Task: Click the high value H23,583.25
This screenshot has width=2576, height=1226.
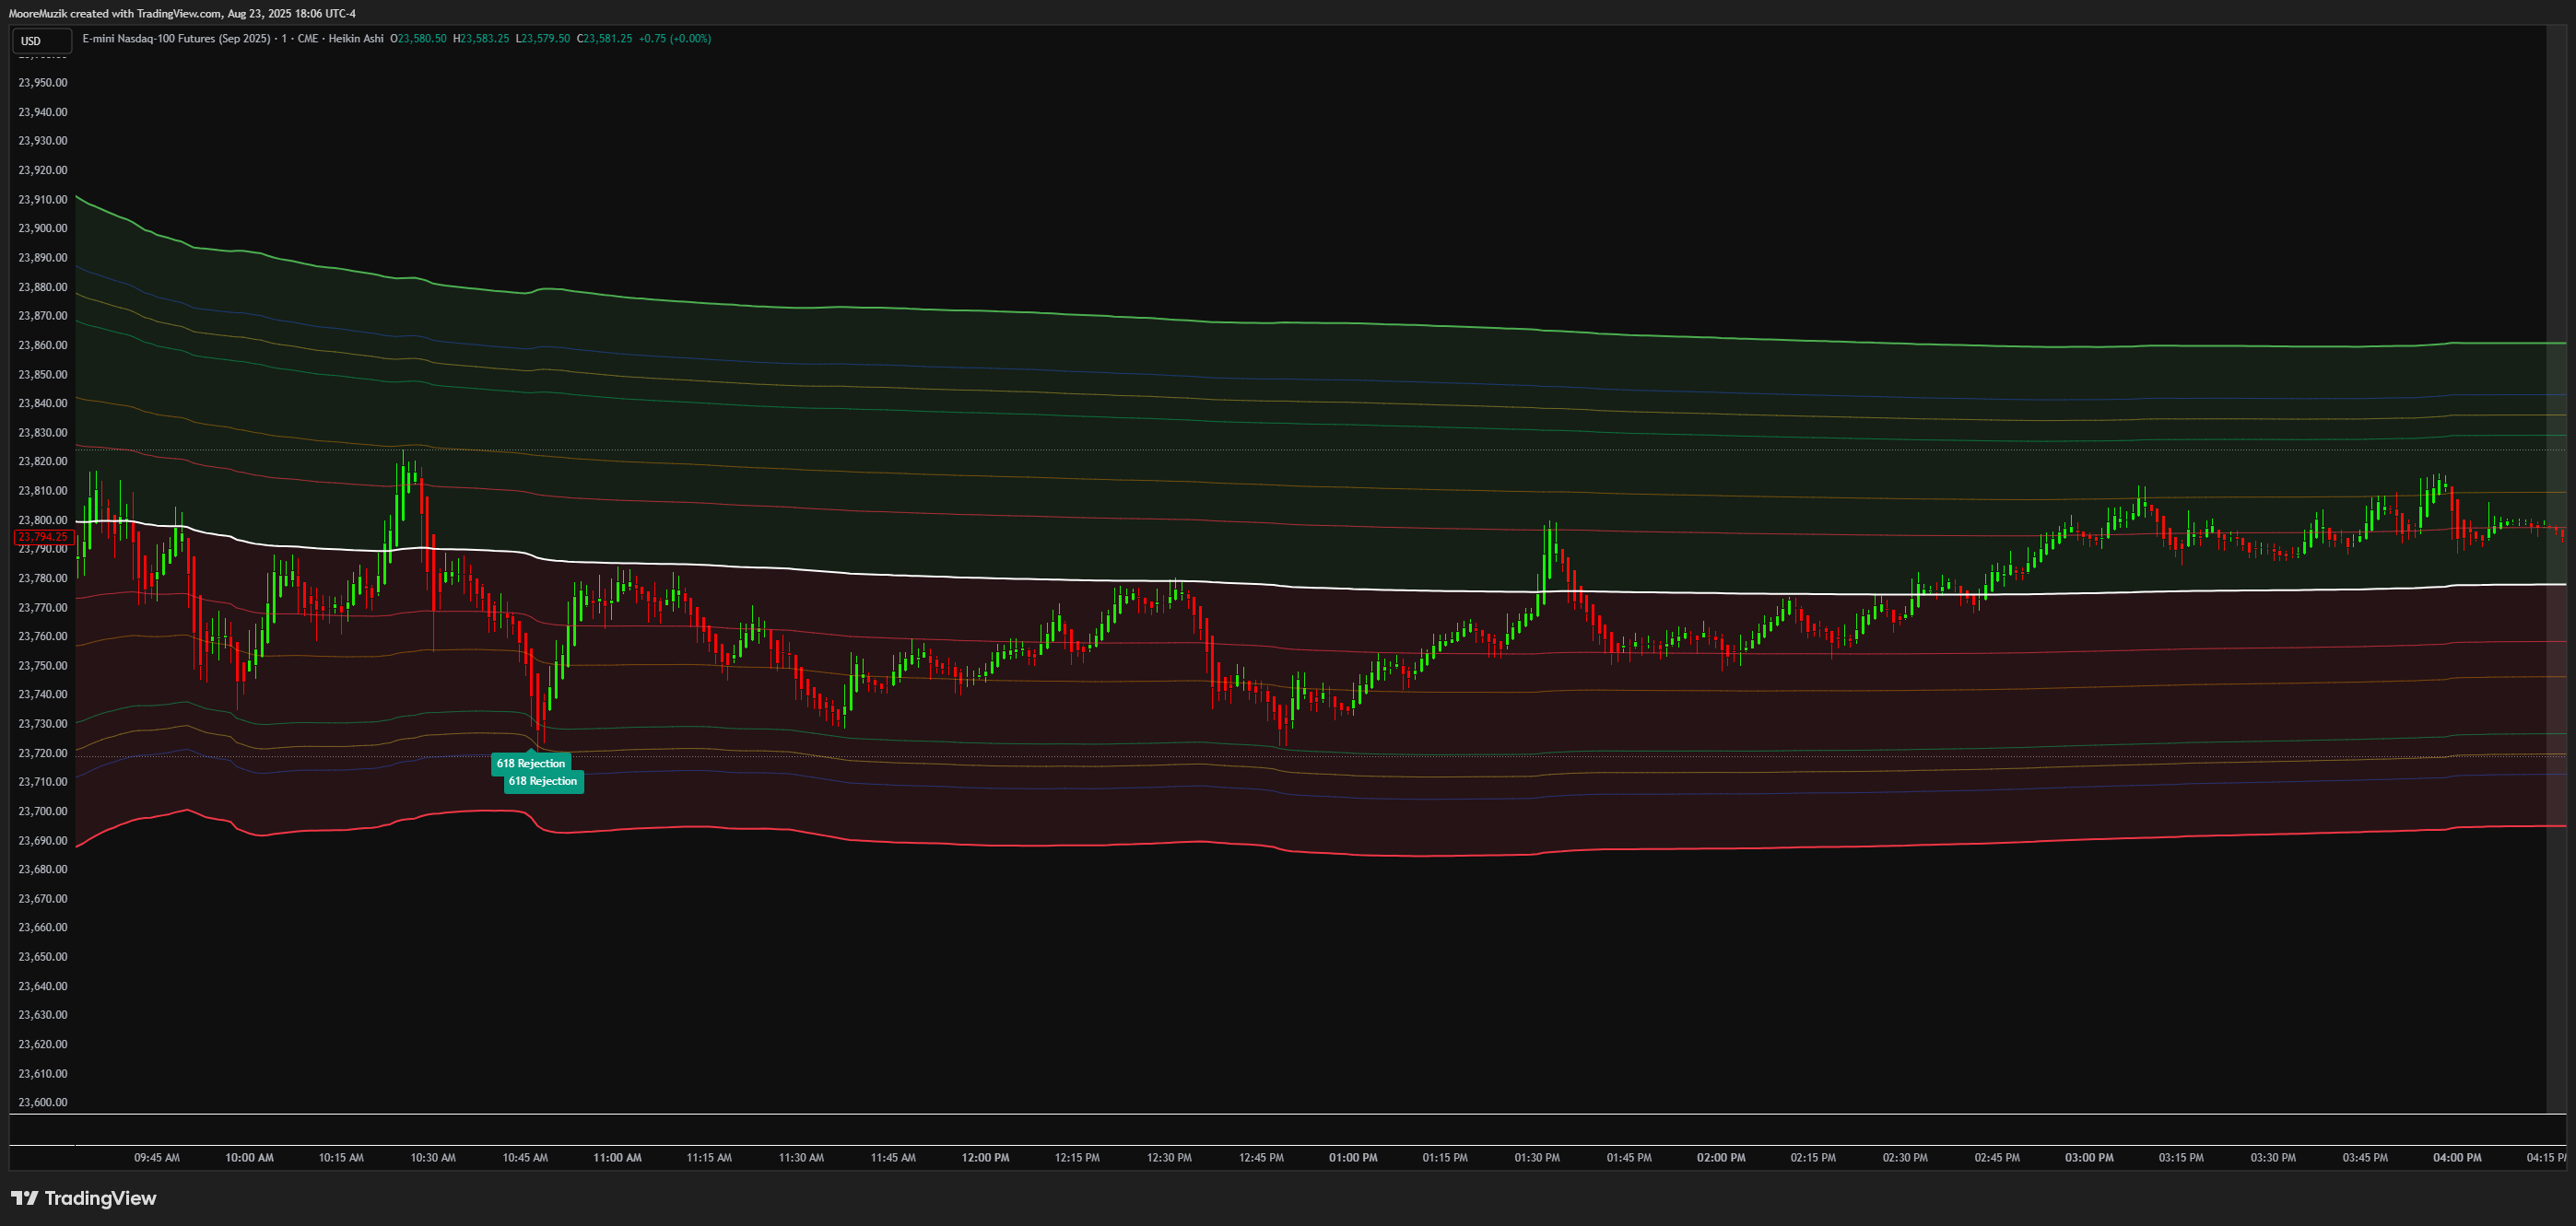Action: coord(481,39)
